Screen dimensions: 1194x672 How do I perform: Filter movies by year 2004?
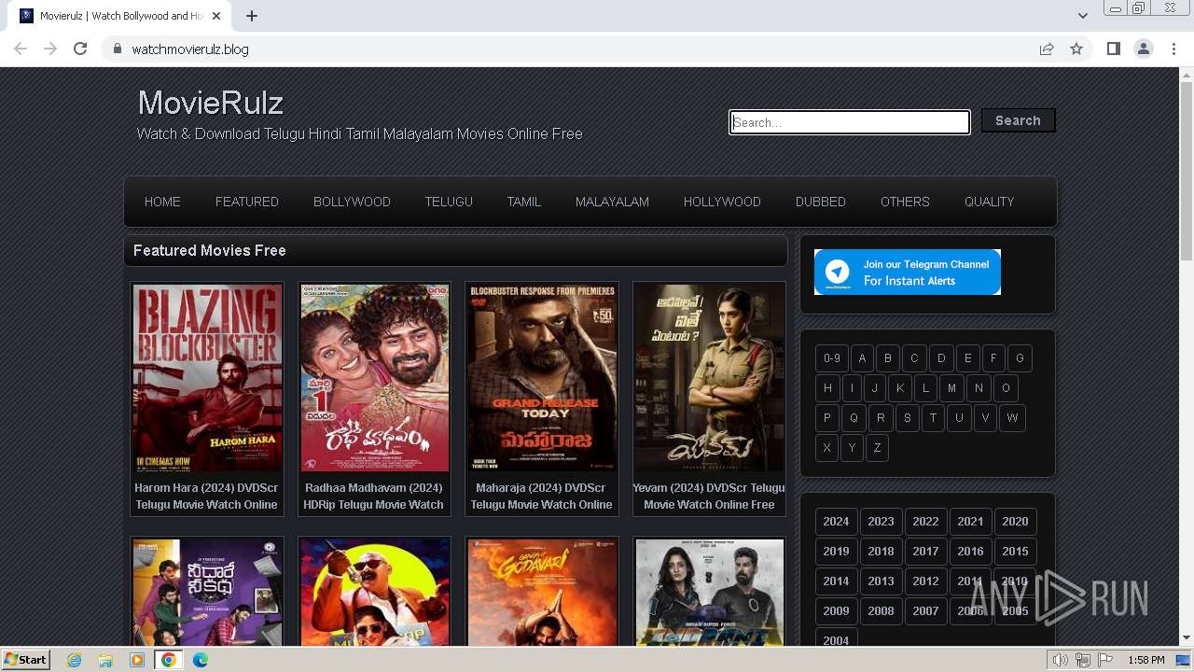[x=836, y=639]
